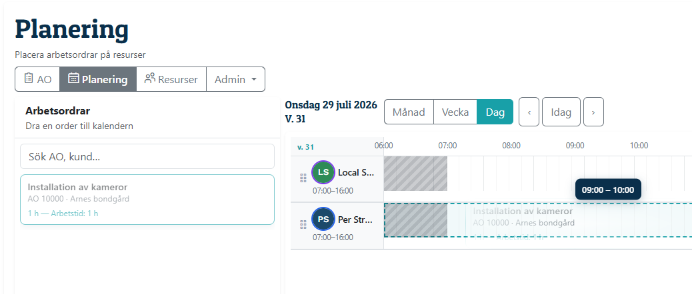Click the PS avatar for Per Str... resource

tap(323, 219)
